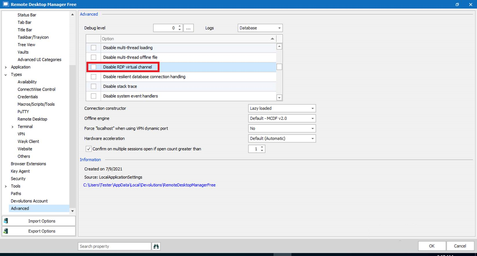
Task: Click the Search property input field
Action: pos(114,246)
